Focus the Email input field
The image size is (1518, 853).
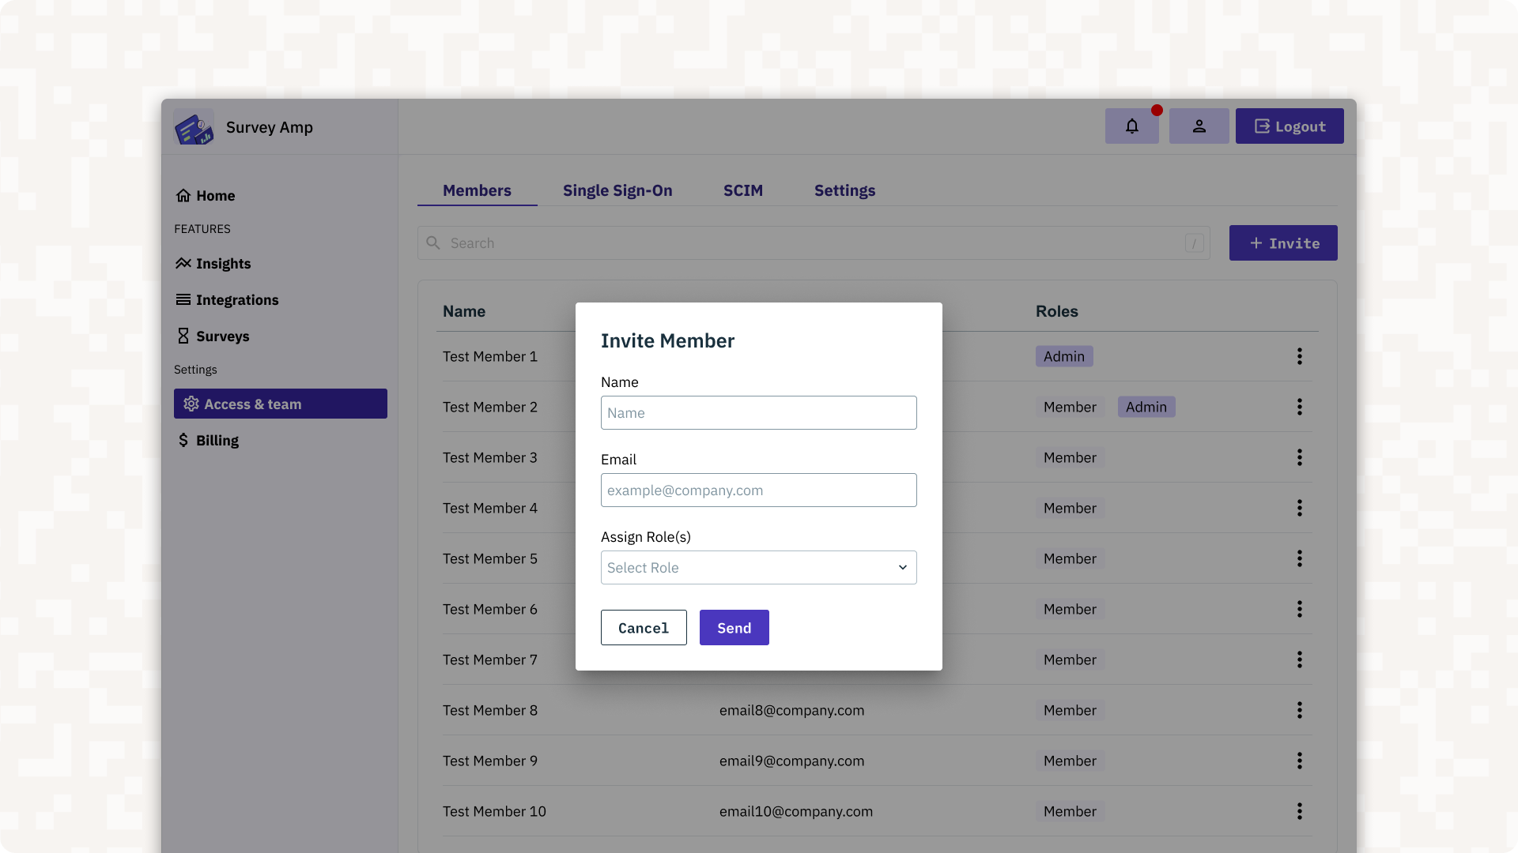pyautogui.click(x=758, y=490)
